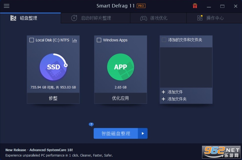Close the Smart Defrag window
Image resolution: width=242 pixels, height=160 pixels.
pos(235,6)
